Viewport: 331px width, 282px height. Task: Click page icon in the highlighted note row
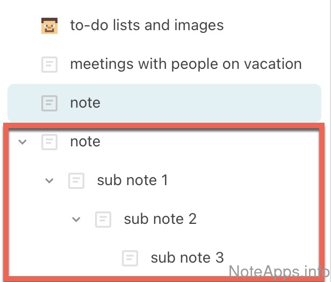pyautogui.click(x=49, y=103)
